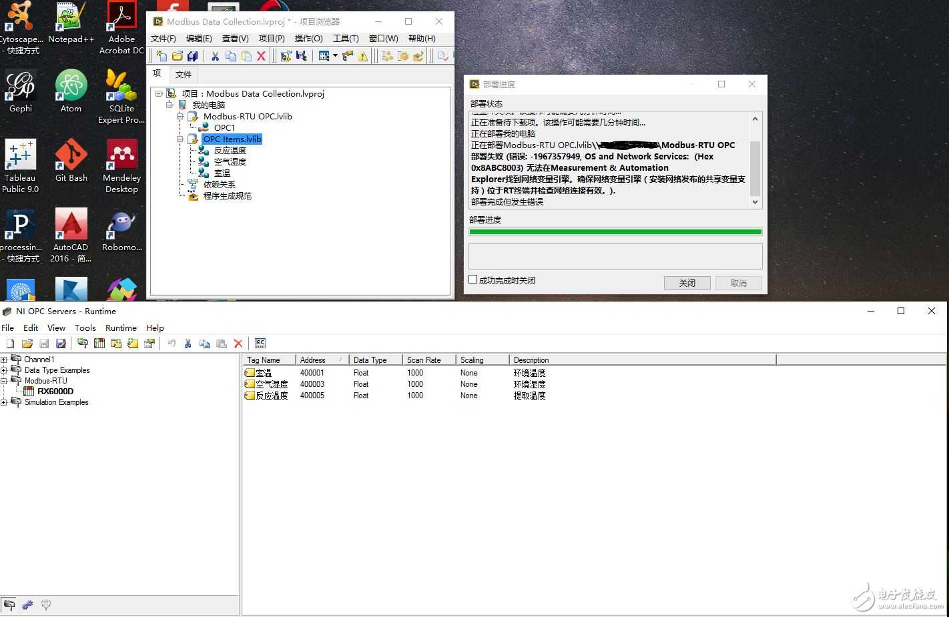Open Gephi desktop shortcut
Image resolution: width=949 pixels, height=617 pixels.
click(x=21, y=91)
